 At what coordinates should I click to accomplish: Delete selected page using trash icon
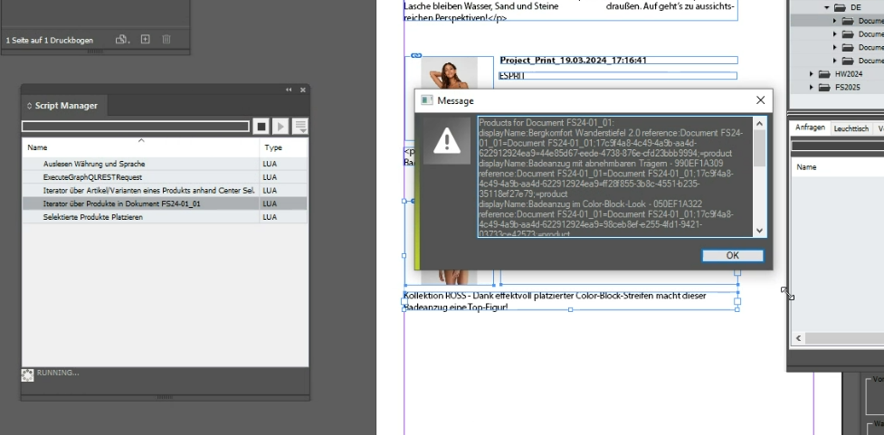coord(166,40)
